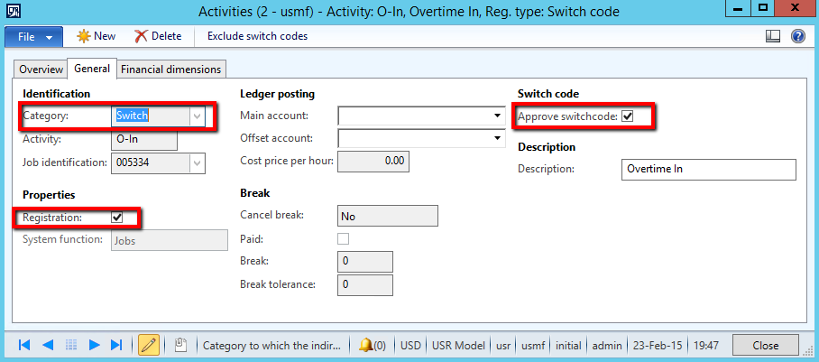The height and width of the screenshot is (362, 819).
Task: Click the Delete toolbar button
Action: 158,36
